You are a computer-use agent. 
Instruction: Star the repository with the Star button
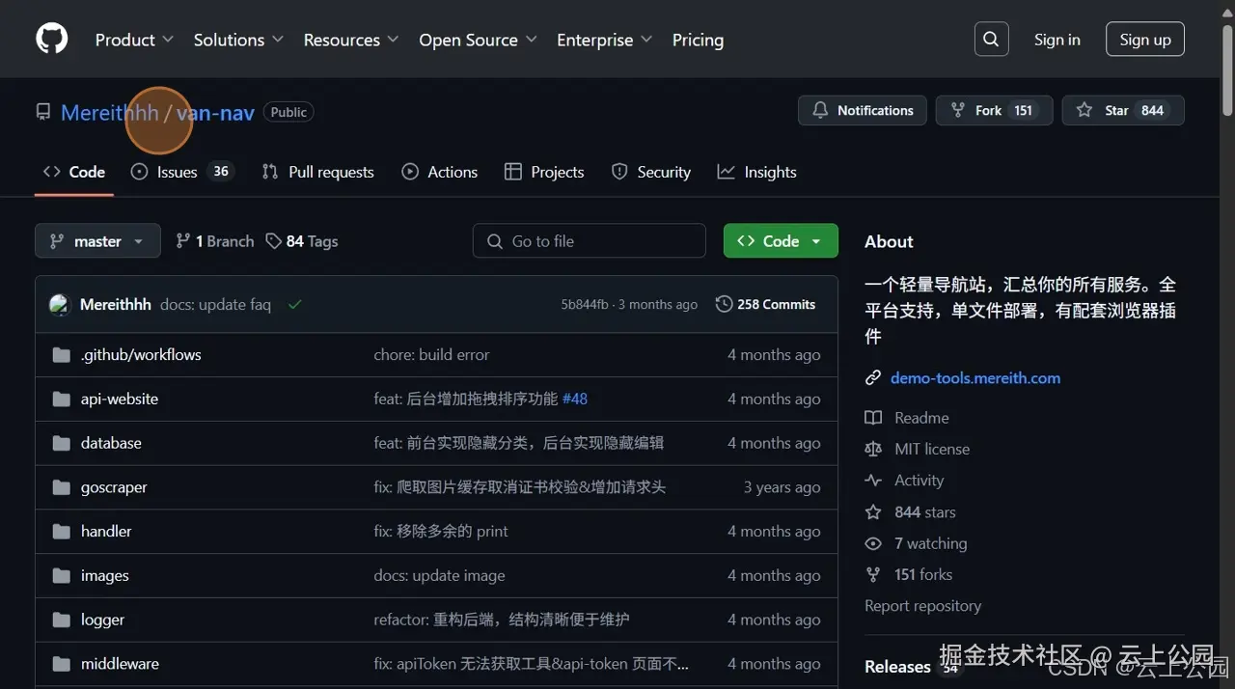(1123, 110)
